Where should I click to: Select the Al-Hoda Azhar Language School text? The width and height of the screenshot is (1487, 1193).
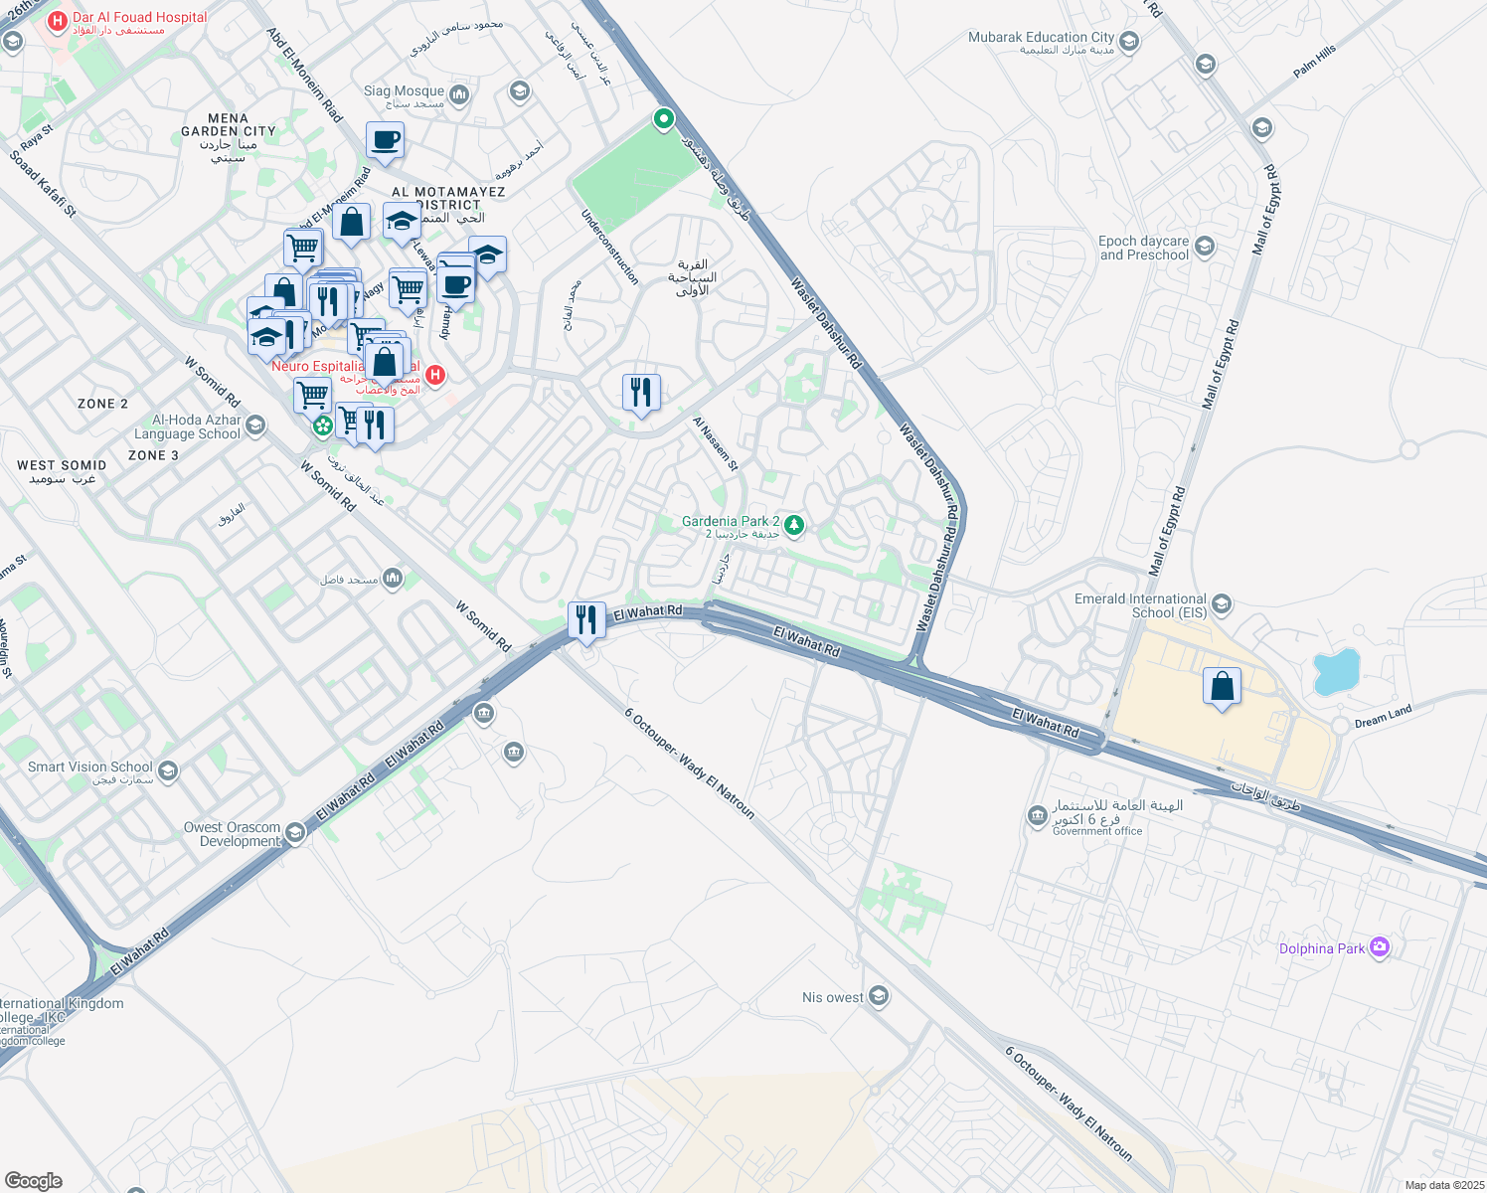coord(187,426)
